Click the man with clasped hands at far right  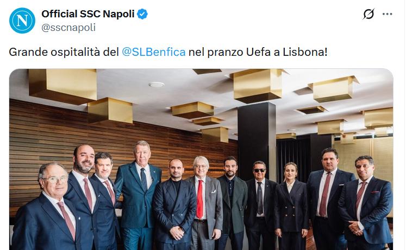(x=366, y=203)
